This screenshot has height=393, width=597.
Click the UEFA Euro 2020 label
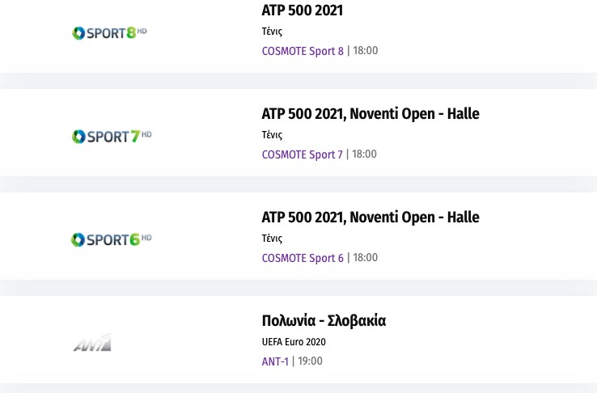[x=294, y=342]
